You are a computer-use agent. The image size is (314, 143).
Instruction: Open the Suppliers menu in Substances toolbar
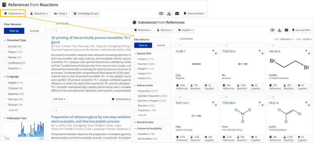click(185, 30)
